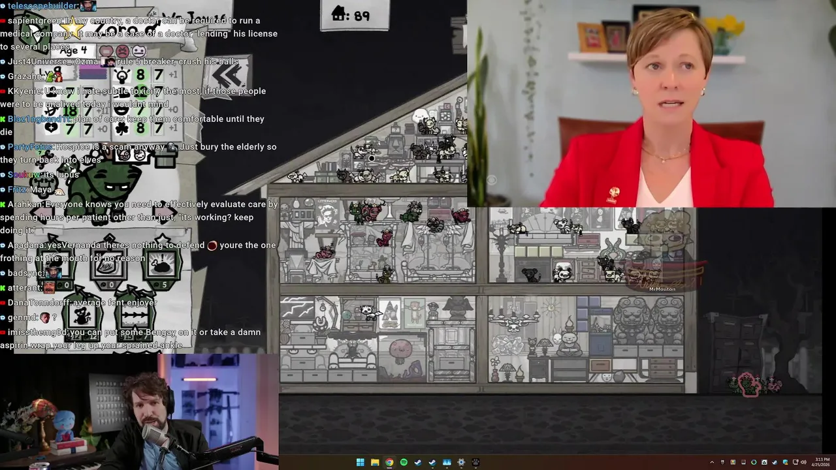
Task: Select the roast chicken ability card costing 5
Action: (x=161, y=262)
